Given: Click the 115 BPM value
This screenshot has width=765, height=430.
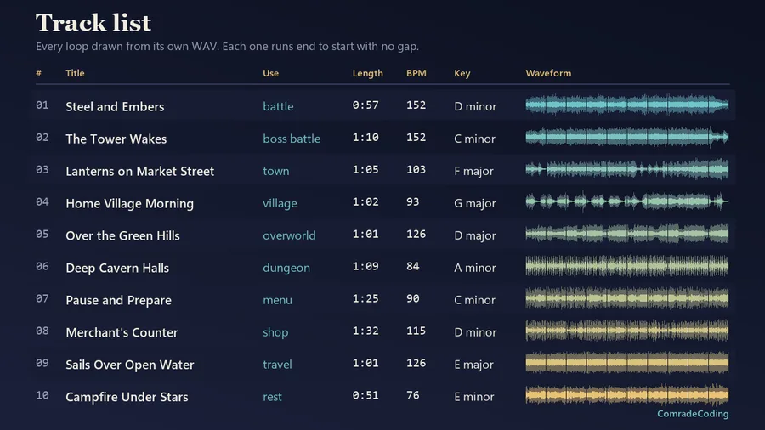Looking at the screenshot, I should [416, 331].
